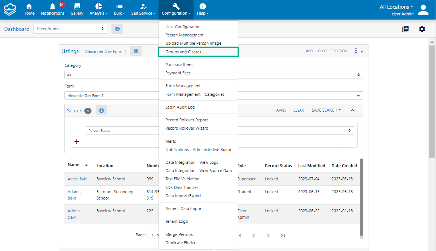Screen dimensions: 436x251
Task: Add a search criterion with plus icon
Action: pyautogui.click(x=77, y=142)
